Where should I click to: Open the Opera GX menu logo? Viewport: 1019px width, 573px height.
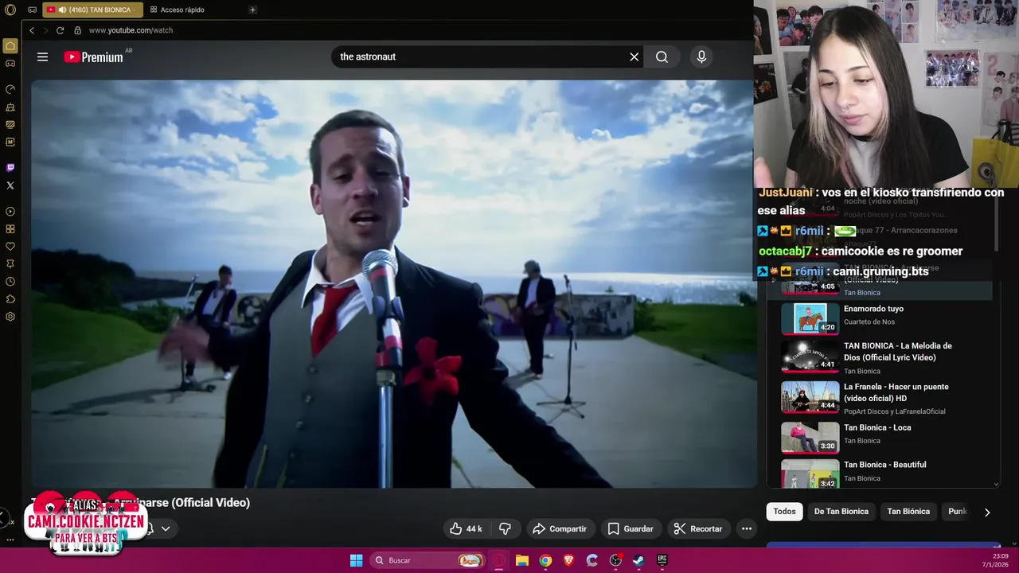coord(10,10)
